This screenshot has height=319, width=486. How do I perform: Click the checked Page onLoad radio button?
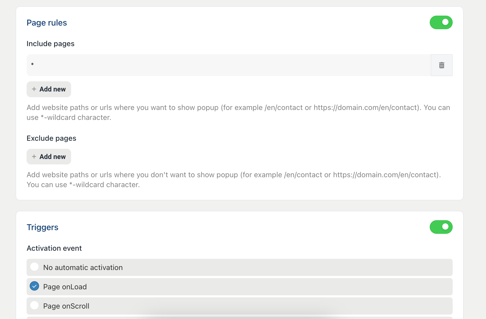pyautogui.click(x=34, y=286)
